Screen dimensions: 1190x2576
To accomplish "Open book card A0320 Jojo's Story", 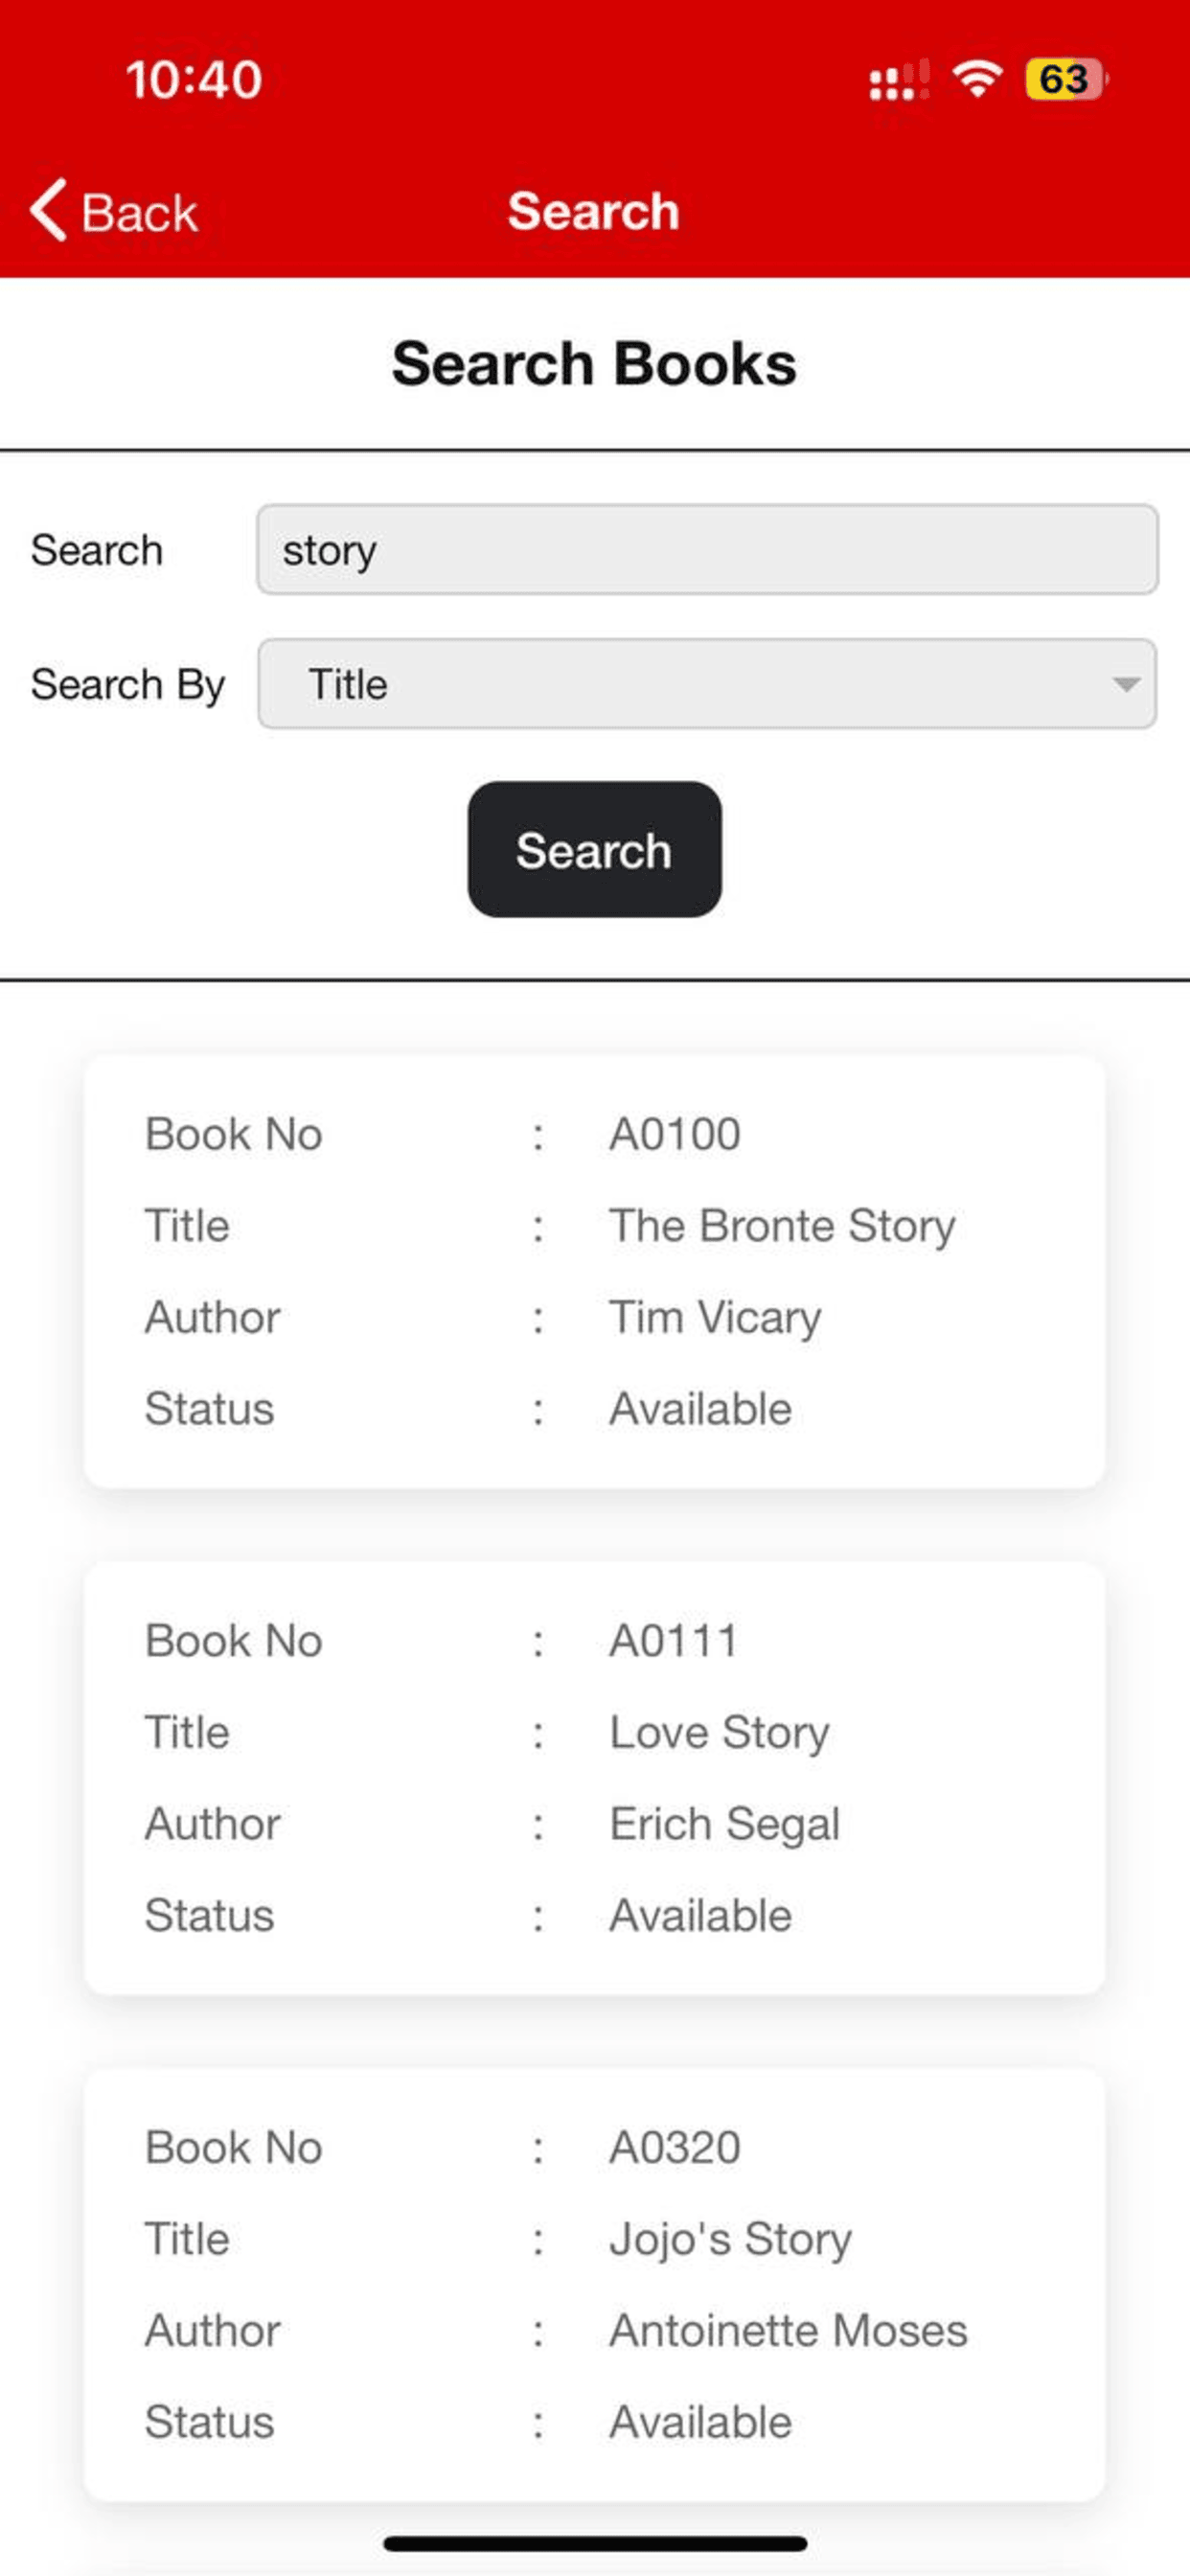I will [595, 2285].
